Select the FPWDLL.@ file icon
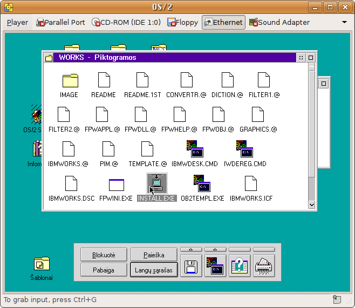 [x=141, y=114]
